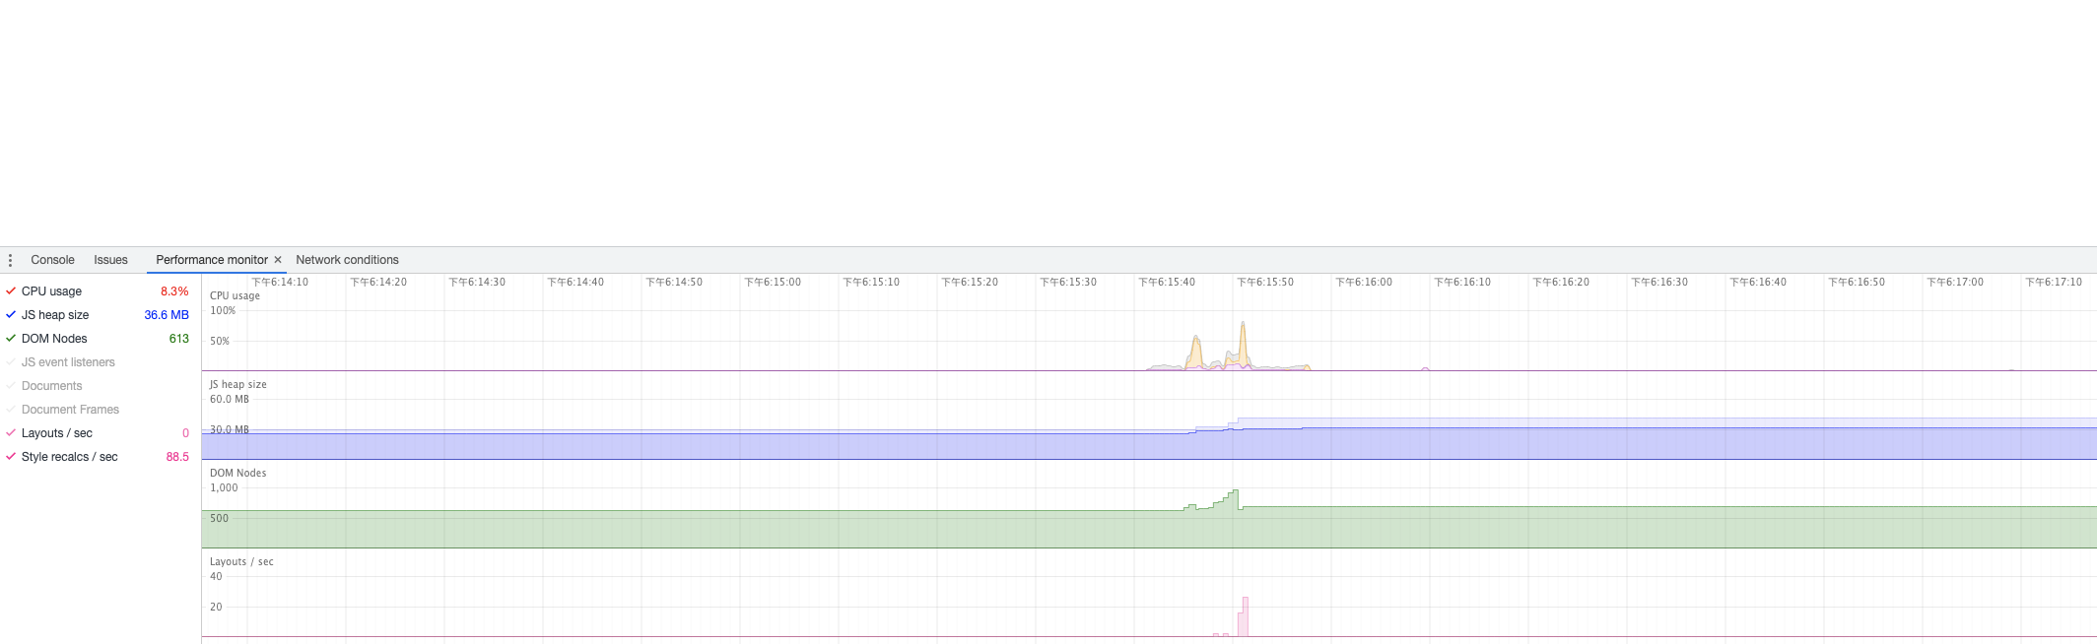Close the Performance monitor tab
This screenshot has width=2097, height=644.
(x=278, y=260)
